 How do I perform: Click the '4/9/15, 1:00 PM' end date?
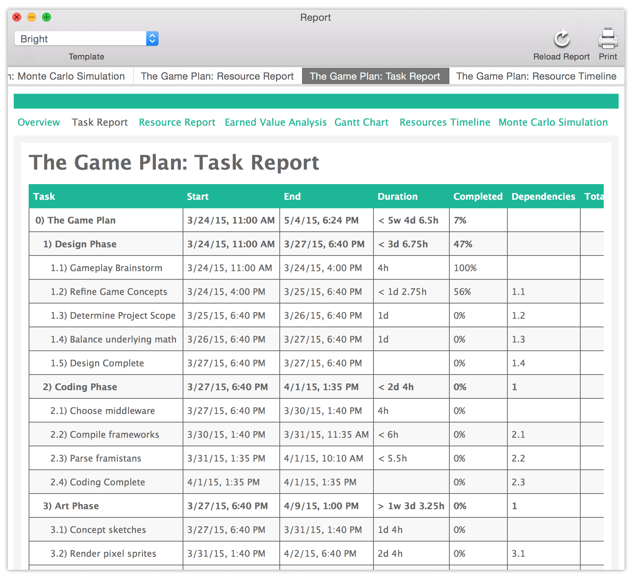[321, 506]
